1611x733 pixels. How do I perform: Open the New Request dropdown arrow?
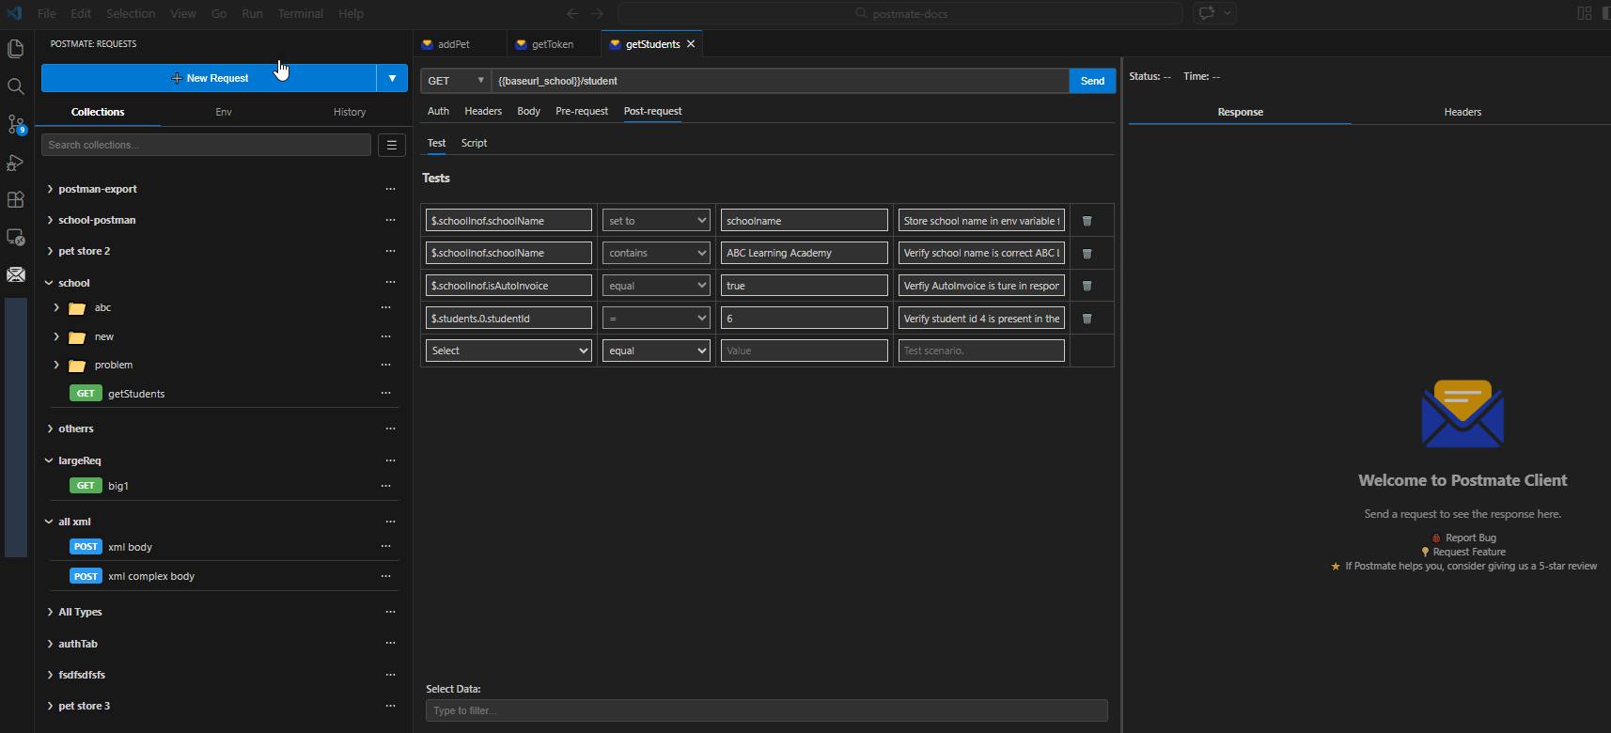[x=392, y=78]
